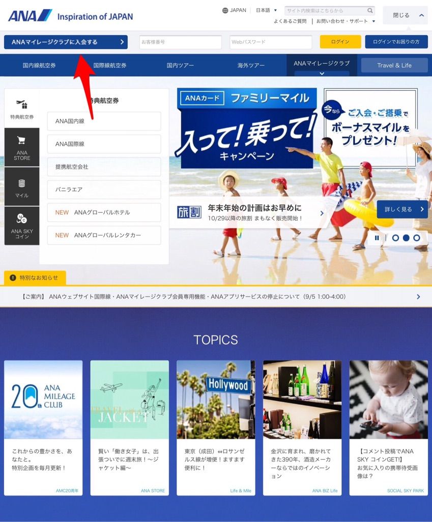Viewport: 432px width, 522px height.
Task: Click the 旅割 badge icon
Action: click(189, 213)
